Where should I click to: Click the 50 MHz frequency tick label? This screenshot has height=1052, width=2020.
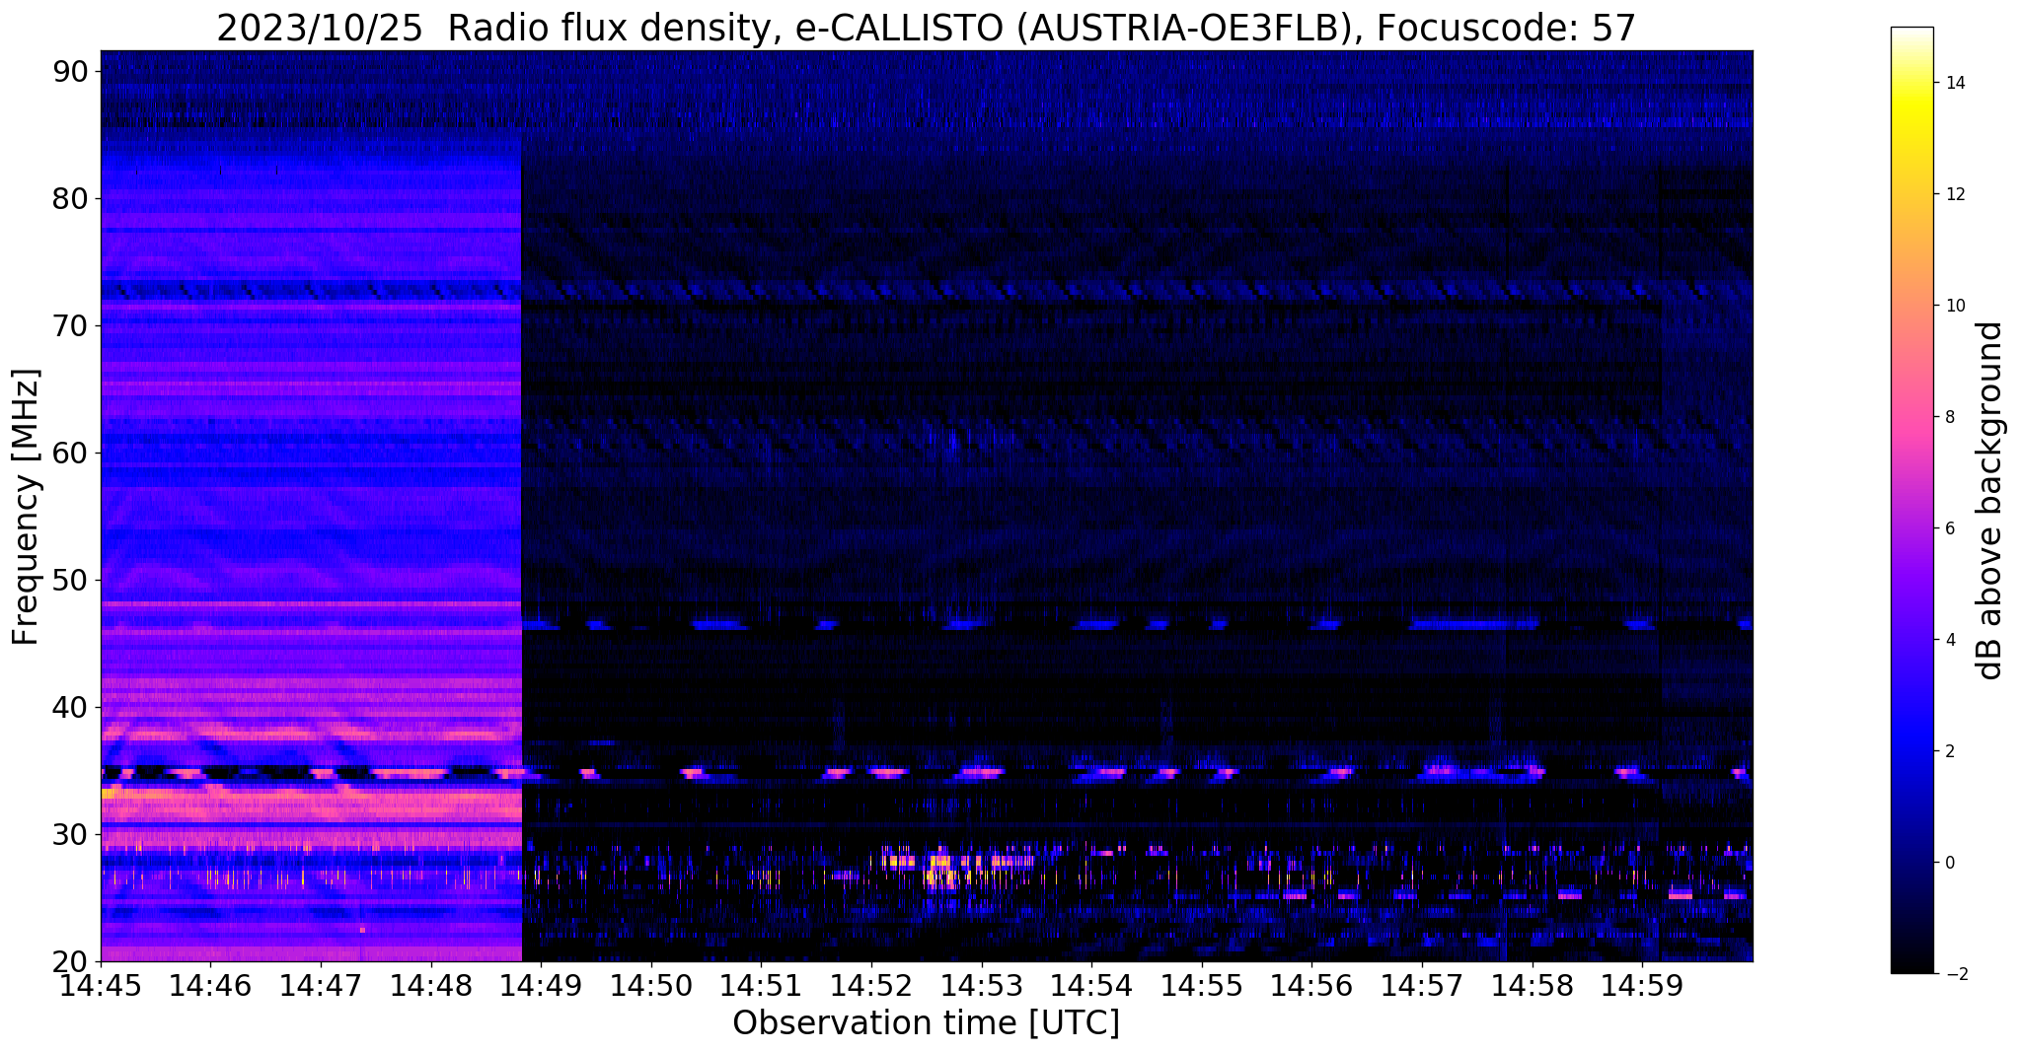[70, 580]
